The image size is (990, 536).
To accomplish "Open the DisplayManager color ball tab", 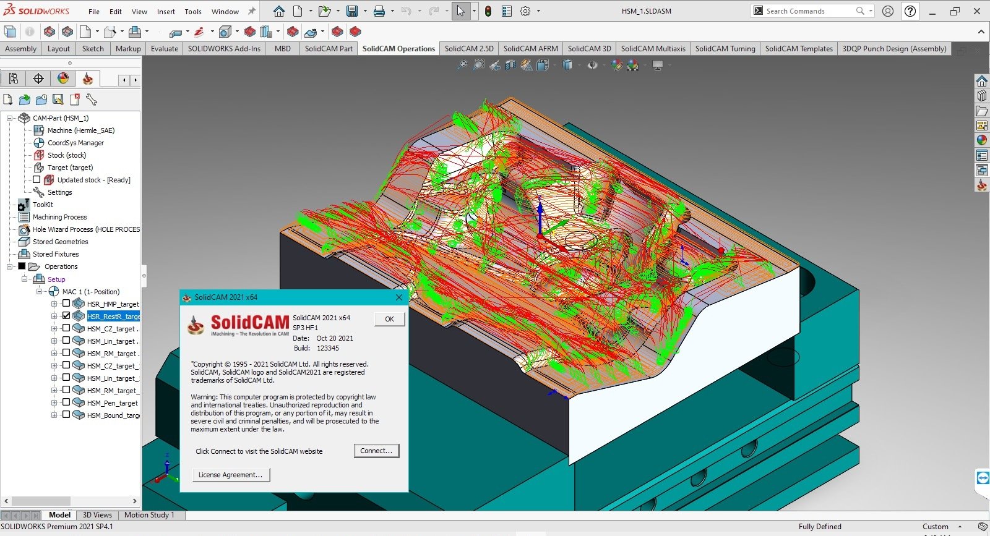I will coord(63,79).
